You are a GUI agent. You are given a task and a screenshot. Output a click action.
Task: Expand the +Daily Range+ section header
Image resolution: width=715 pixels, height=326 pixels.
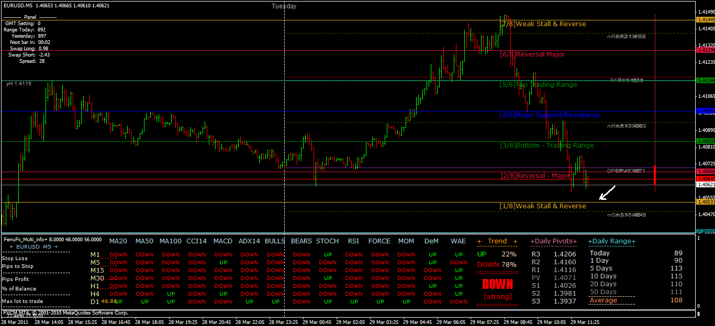click(x=612, y=241)
